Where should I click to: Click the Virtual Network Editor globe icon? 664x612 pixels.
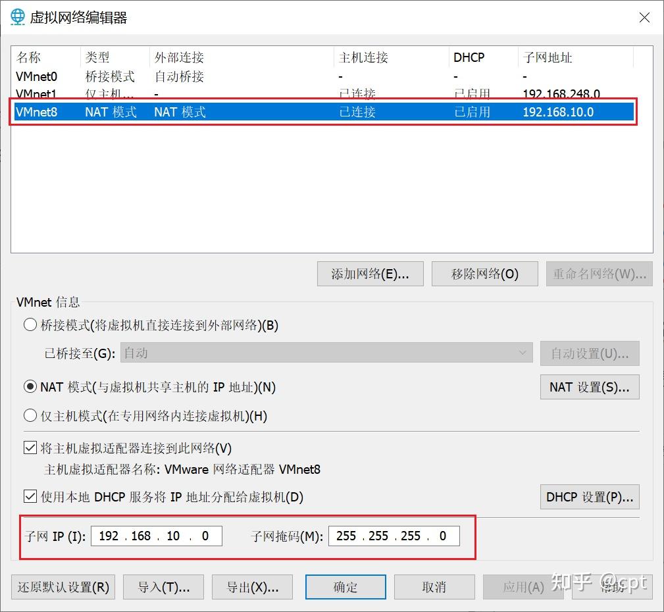click(x=17, y=17)
